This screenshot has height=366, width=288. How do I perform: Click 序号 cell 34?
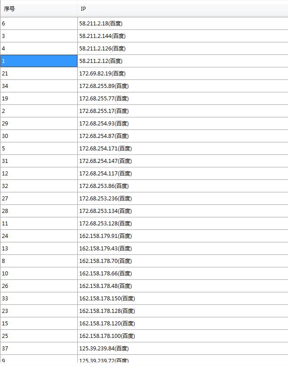(39, 86)
